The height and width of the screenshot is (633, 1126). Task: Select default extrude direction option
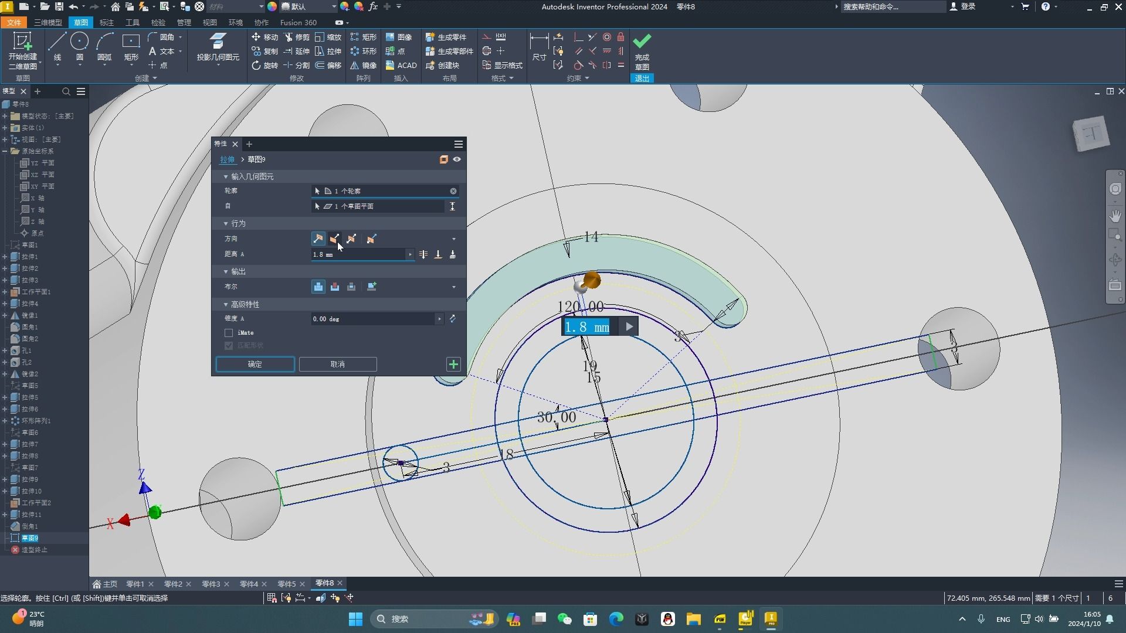pyautogui.click(x=318, y=239)
